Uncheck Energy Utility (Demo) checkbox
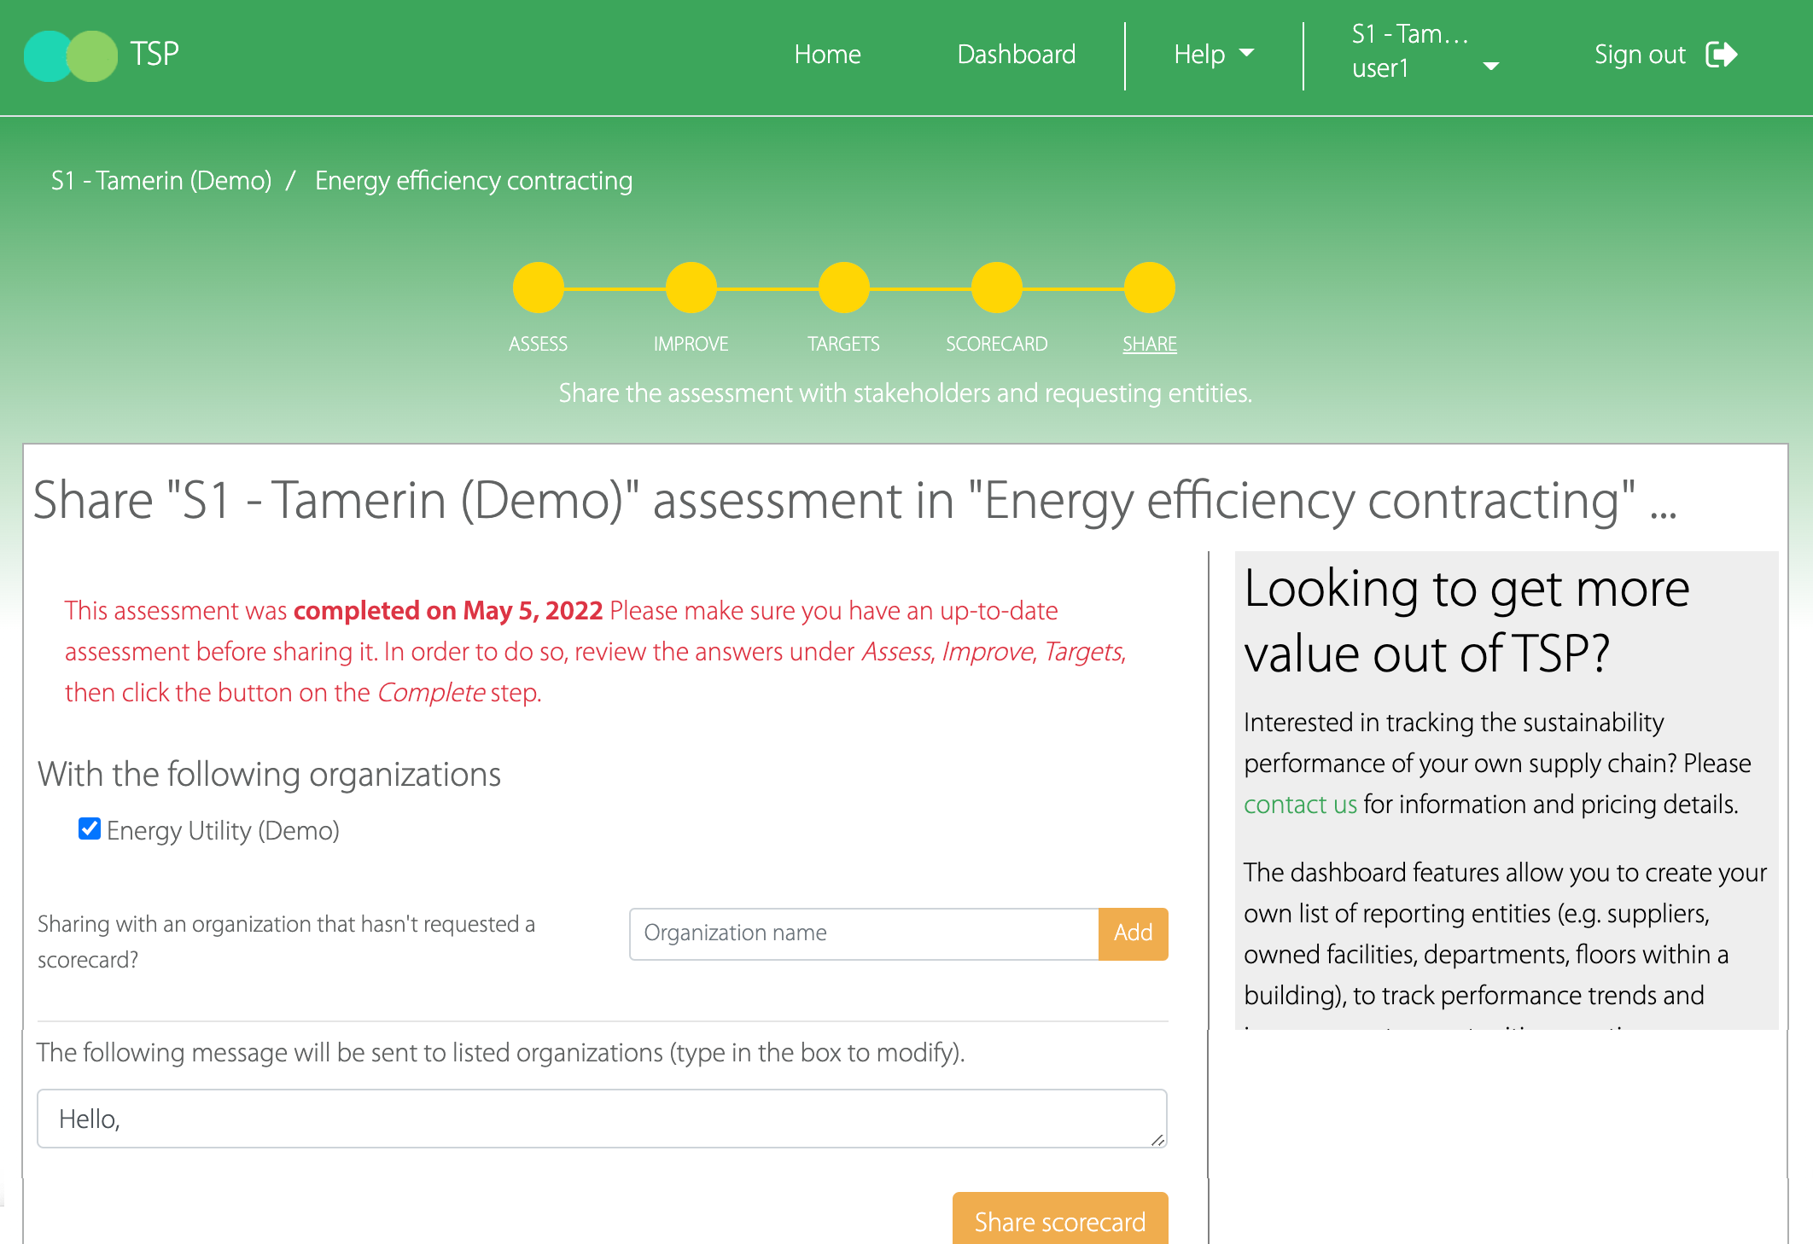The height and width of the screenshot is (1244, 1813). 90,828
